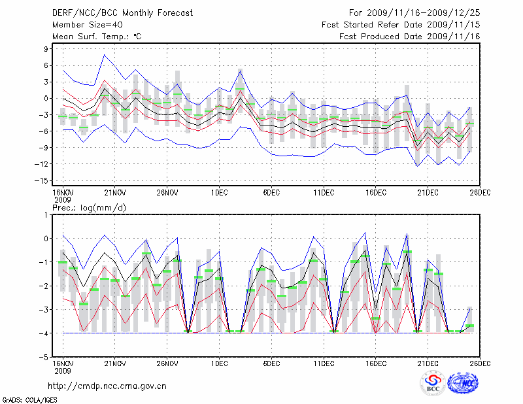The image size is (523, 404).
Task: Click the -5 value on precipitation y-axis
Action: [46, 358]
